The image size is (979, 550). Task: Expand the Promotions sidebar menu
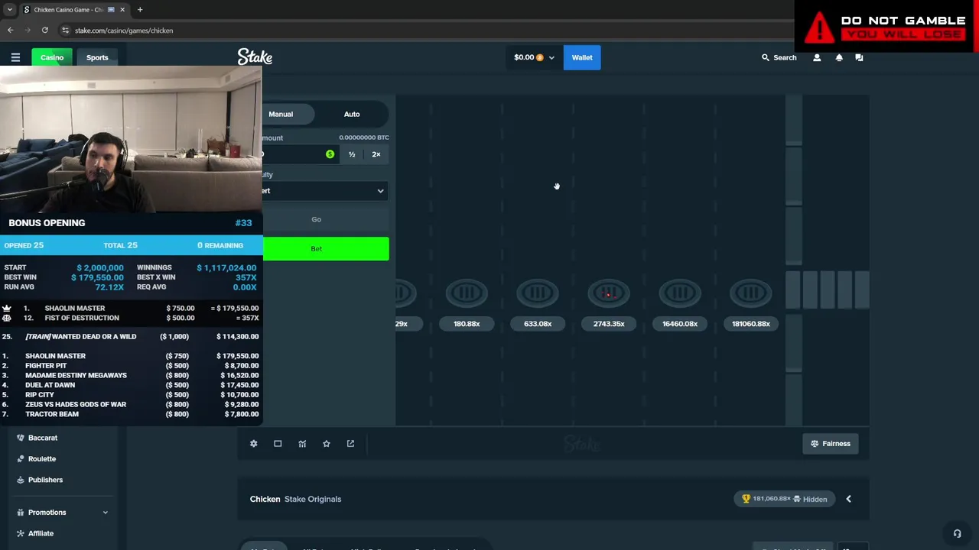tap(63, 513)
